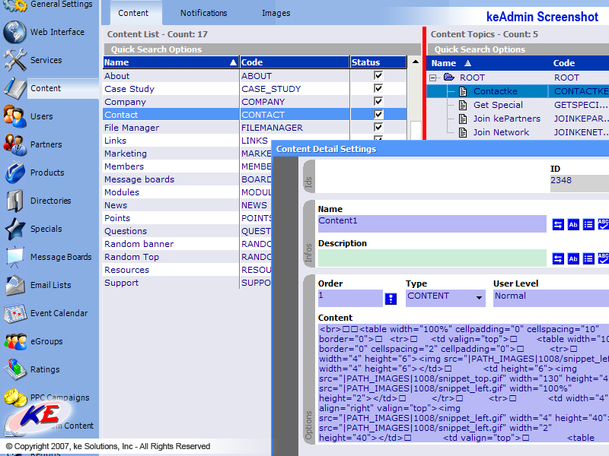
Task: Open the Specials star icon
Action: 14,229
